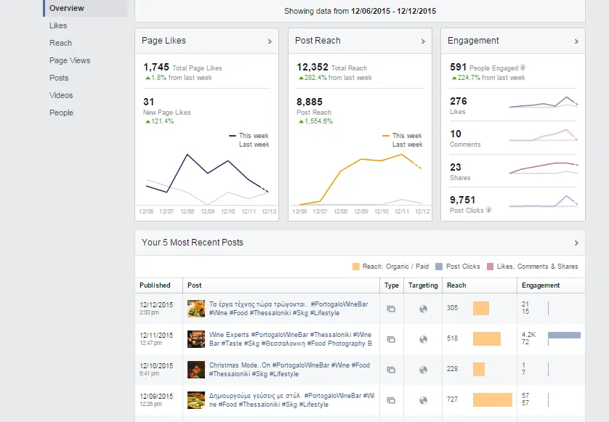This screenshot has height=422, width=609.
Task: Open thumbnail of the 12/12/2015 post
Action: click(x=196, y=309)
